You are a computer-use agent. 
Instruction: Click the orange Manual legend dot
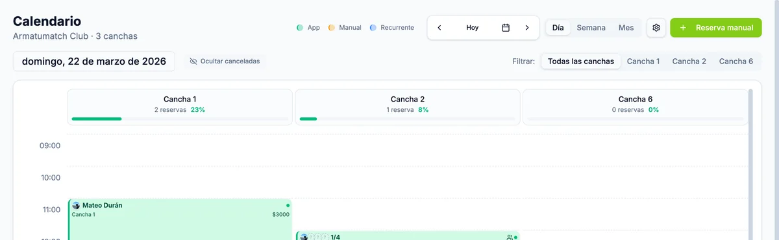332,28
